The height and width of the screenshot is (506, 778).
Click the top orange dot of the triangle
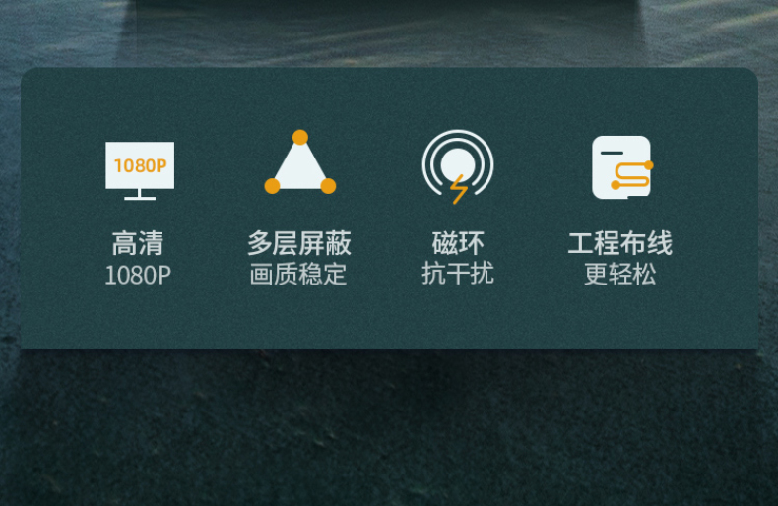(300, 137)
